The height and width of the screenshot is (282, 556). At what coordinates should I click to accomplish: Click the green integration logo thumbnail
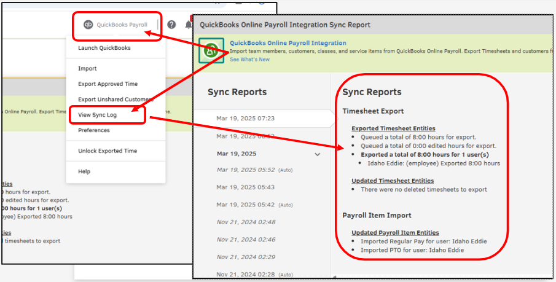(x=211, y=51)
